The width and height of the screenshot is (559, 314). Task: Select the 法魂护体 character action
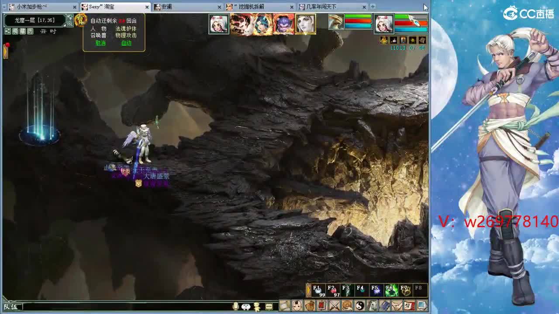point(126,28)
